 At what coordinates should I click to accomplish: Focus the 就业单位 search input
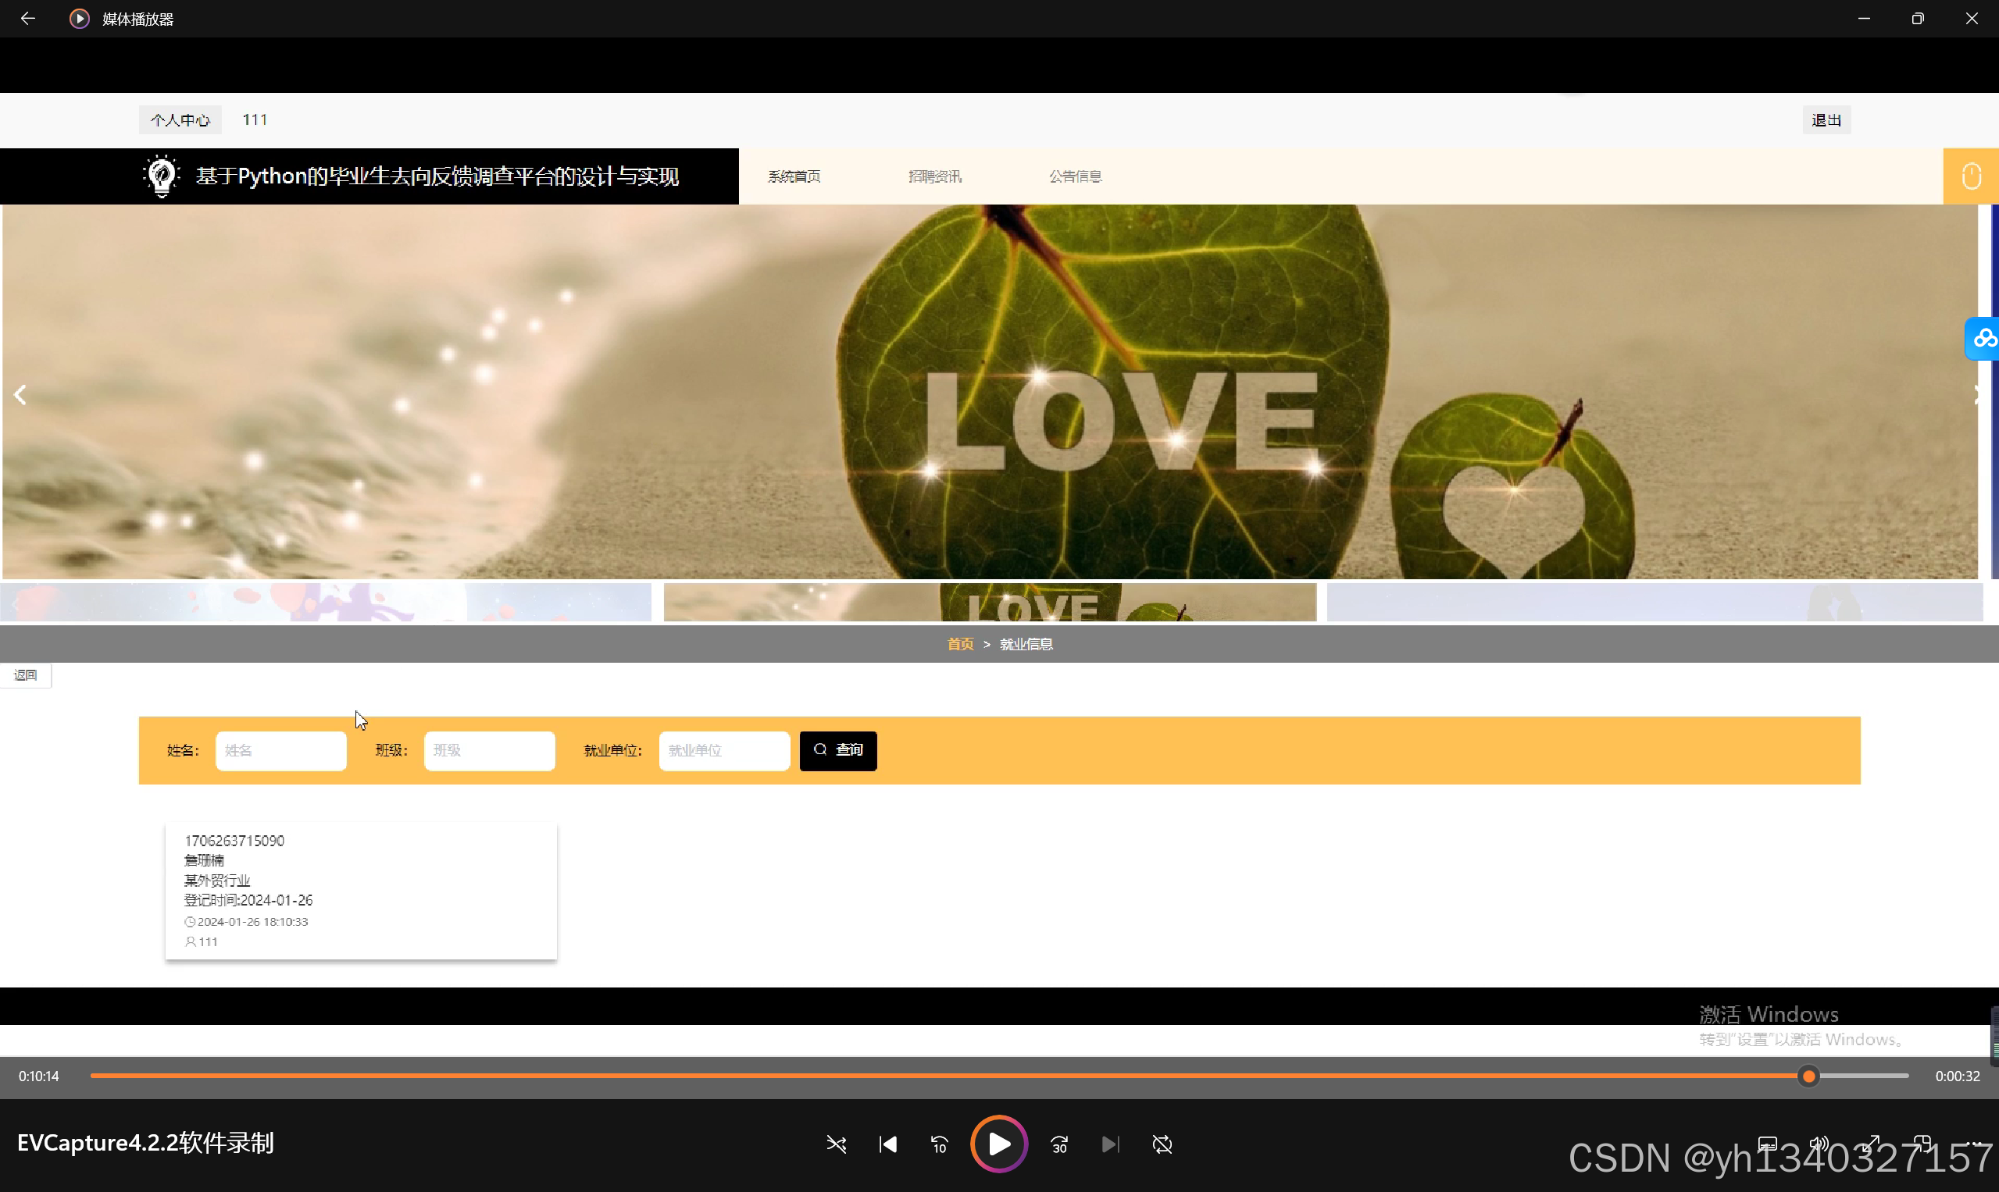[724, 750]
